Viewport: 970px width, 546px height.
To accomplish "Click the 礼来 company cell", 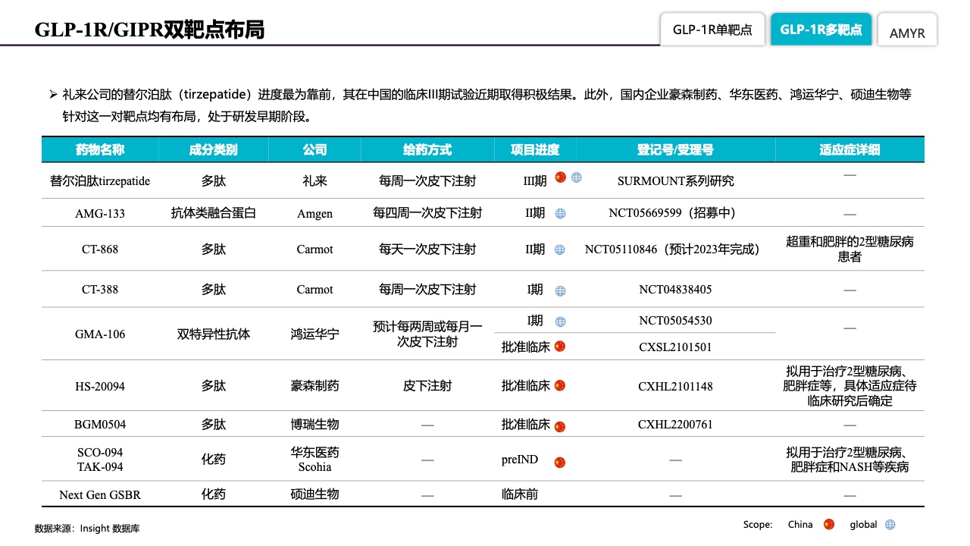I will (x=314, y=181).
